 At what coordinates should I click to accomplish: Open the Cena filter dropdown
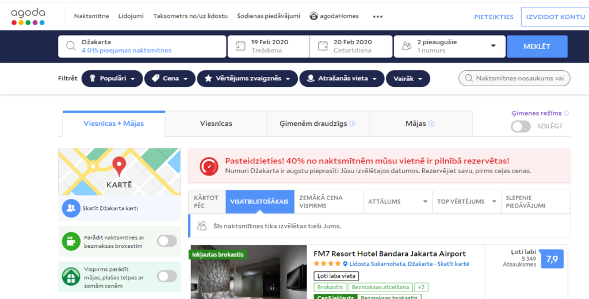tap(170, 79)
